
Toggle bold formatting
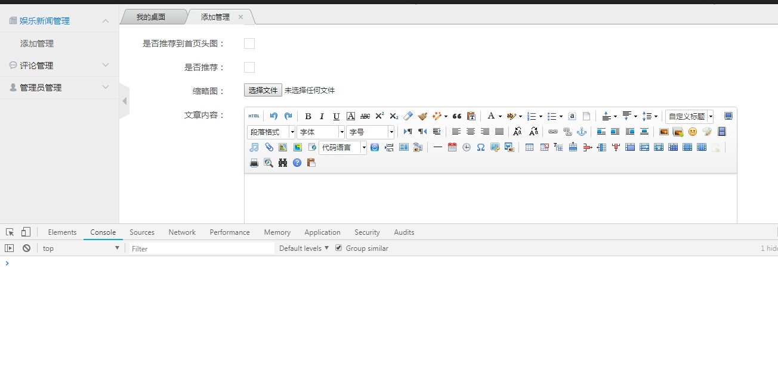coord(308,116)
